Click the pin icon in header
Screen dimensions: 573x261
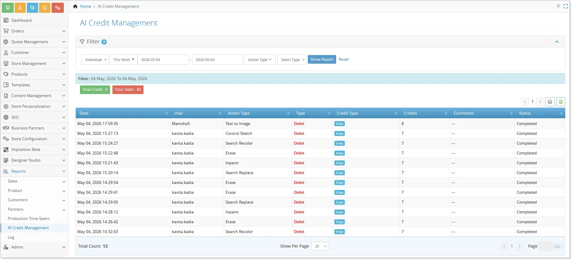point(558,6)
